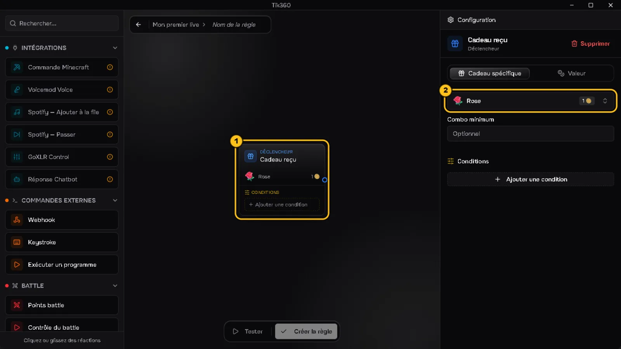
Task: Click warning icon next to GoXLR Control
Action: [110, 157]
